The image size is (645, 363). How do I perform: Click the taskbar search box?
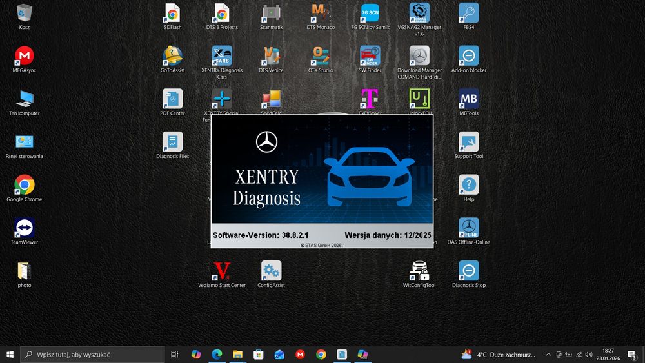[x=92, y=355]
